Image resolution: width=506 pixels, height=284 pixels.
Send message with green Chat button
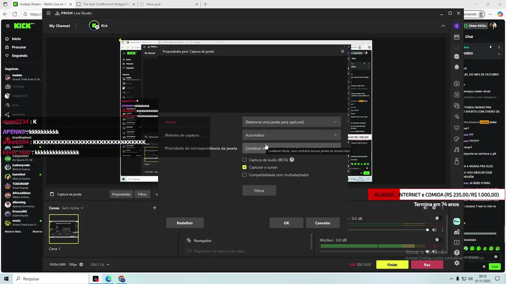[x=495, y=267]
